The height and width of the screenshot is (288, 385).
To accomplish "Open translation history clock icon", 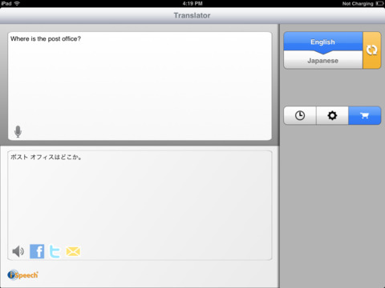I will [x=300, y=115].
